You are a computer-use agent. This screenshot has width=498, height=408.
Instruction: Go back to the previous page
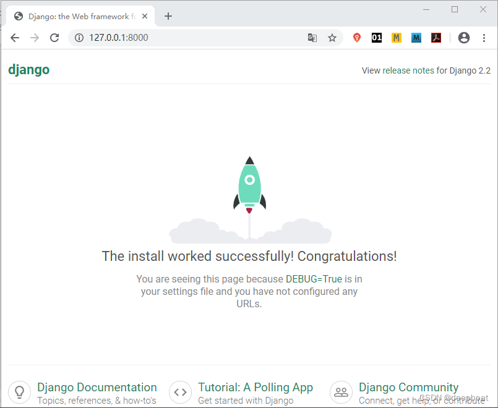(15, 38)
